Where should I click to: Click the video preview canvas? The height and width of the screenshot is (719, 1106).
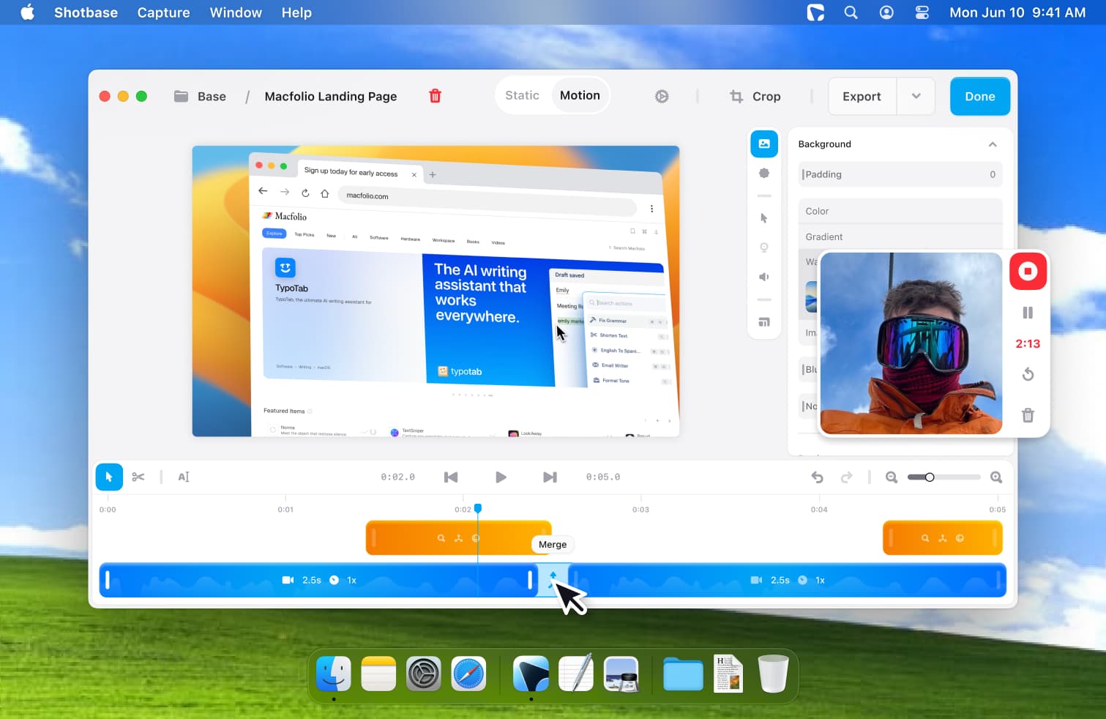(436, 291)
